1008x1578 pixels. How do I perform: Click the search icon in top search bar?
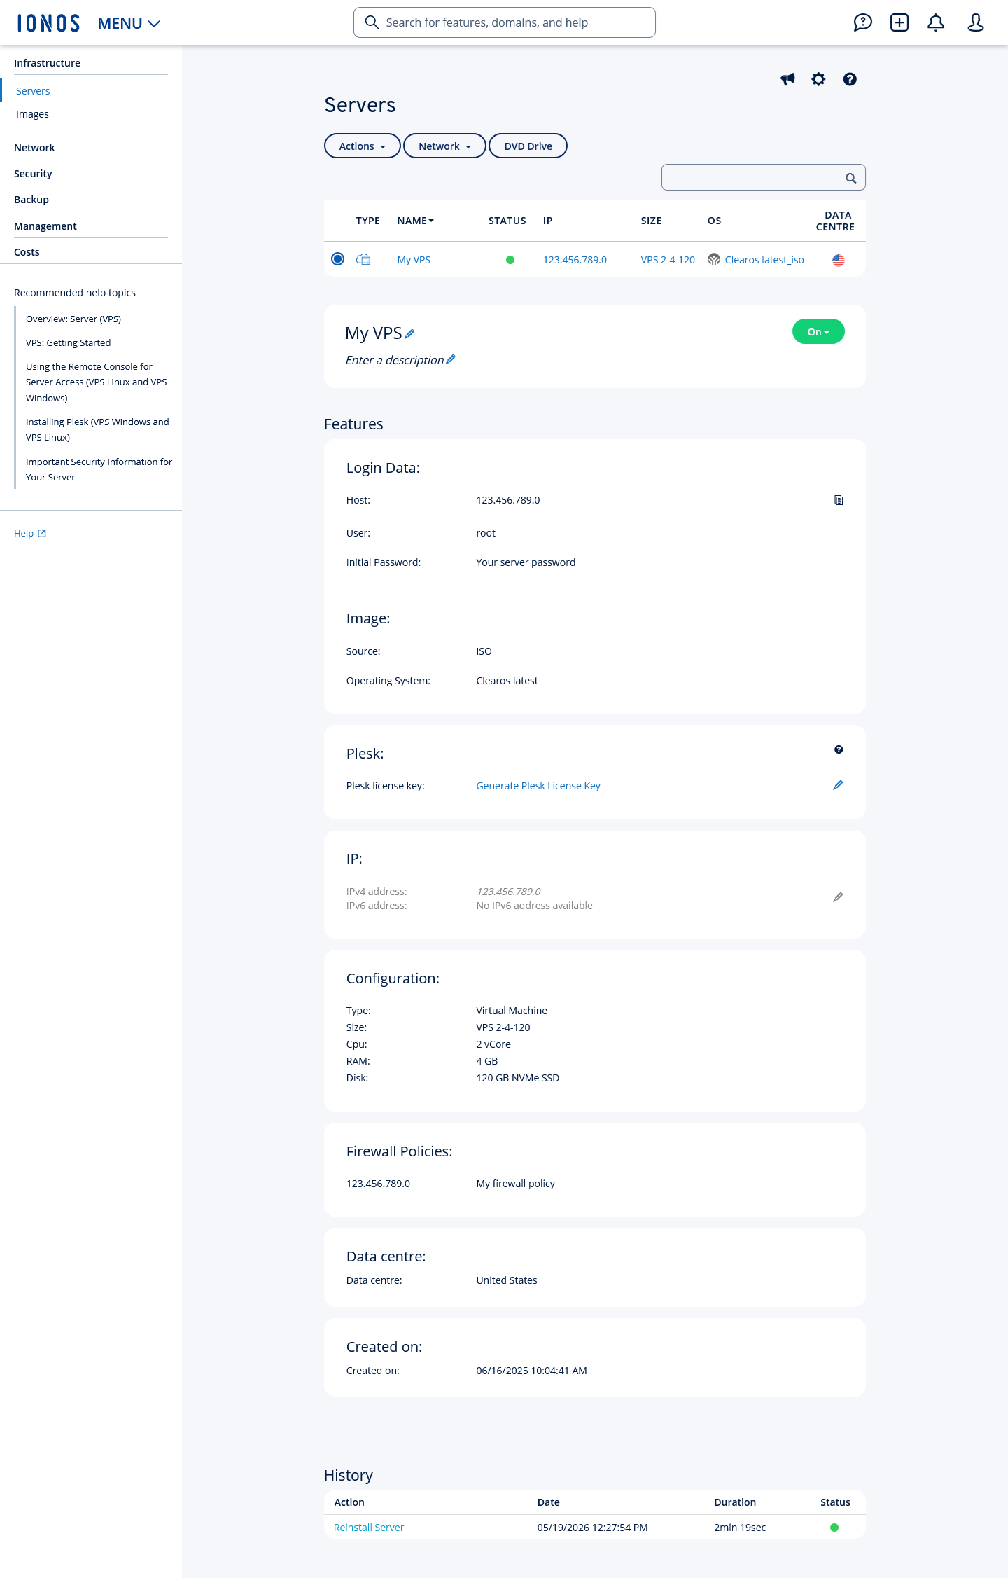(x=372, y=22)
